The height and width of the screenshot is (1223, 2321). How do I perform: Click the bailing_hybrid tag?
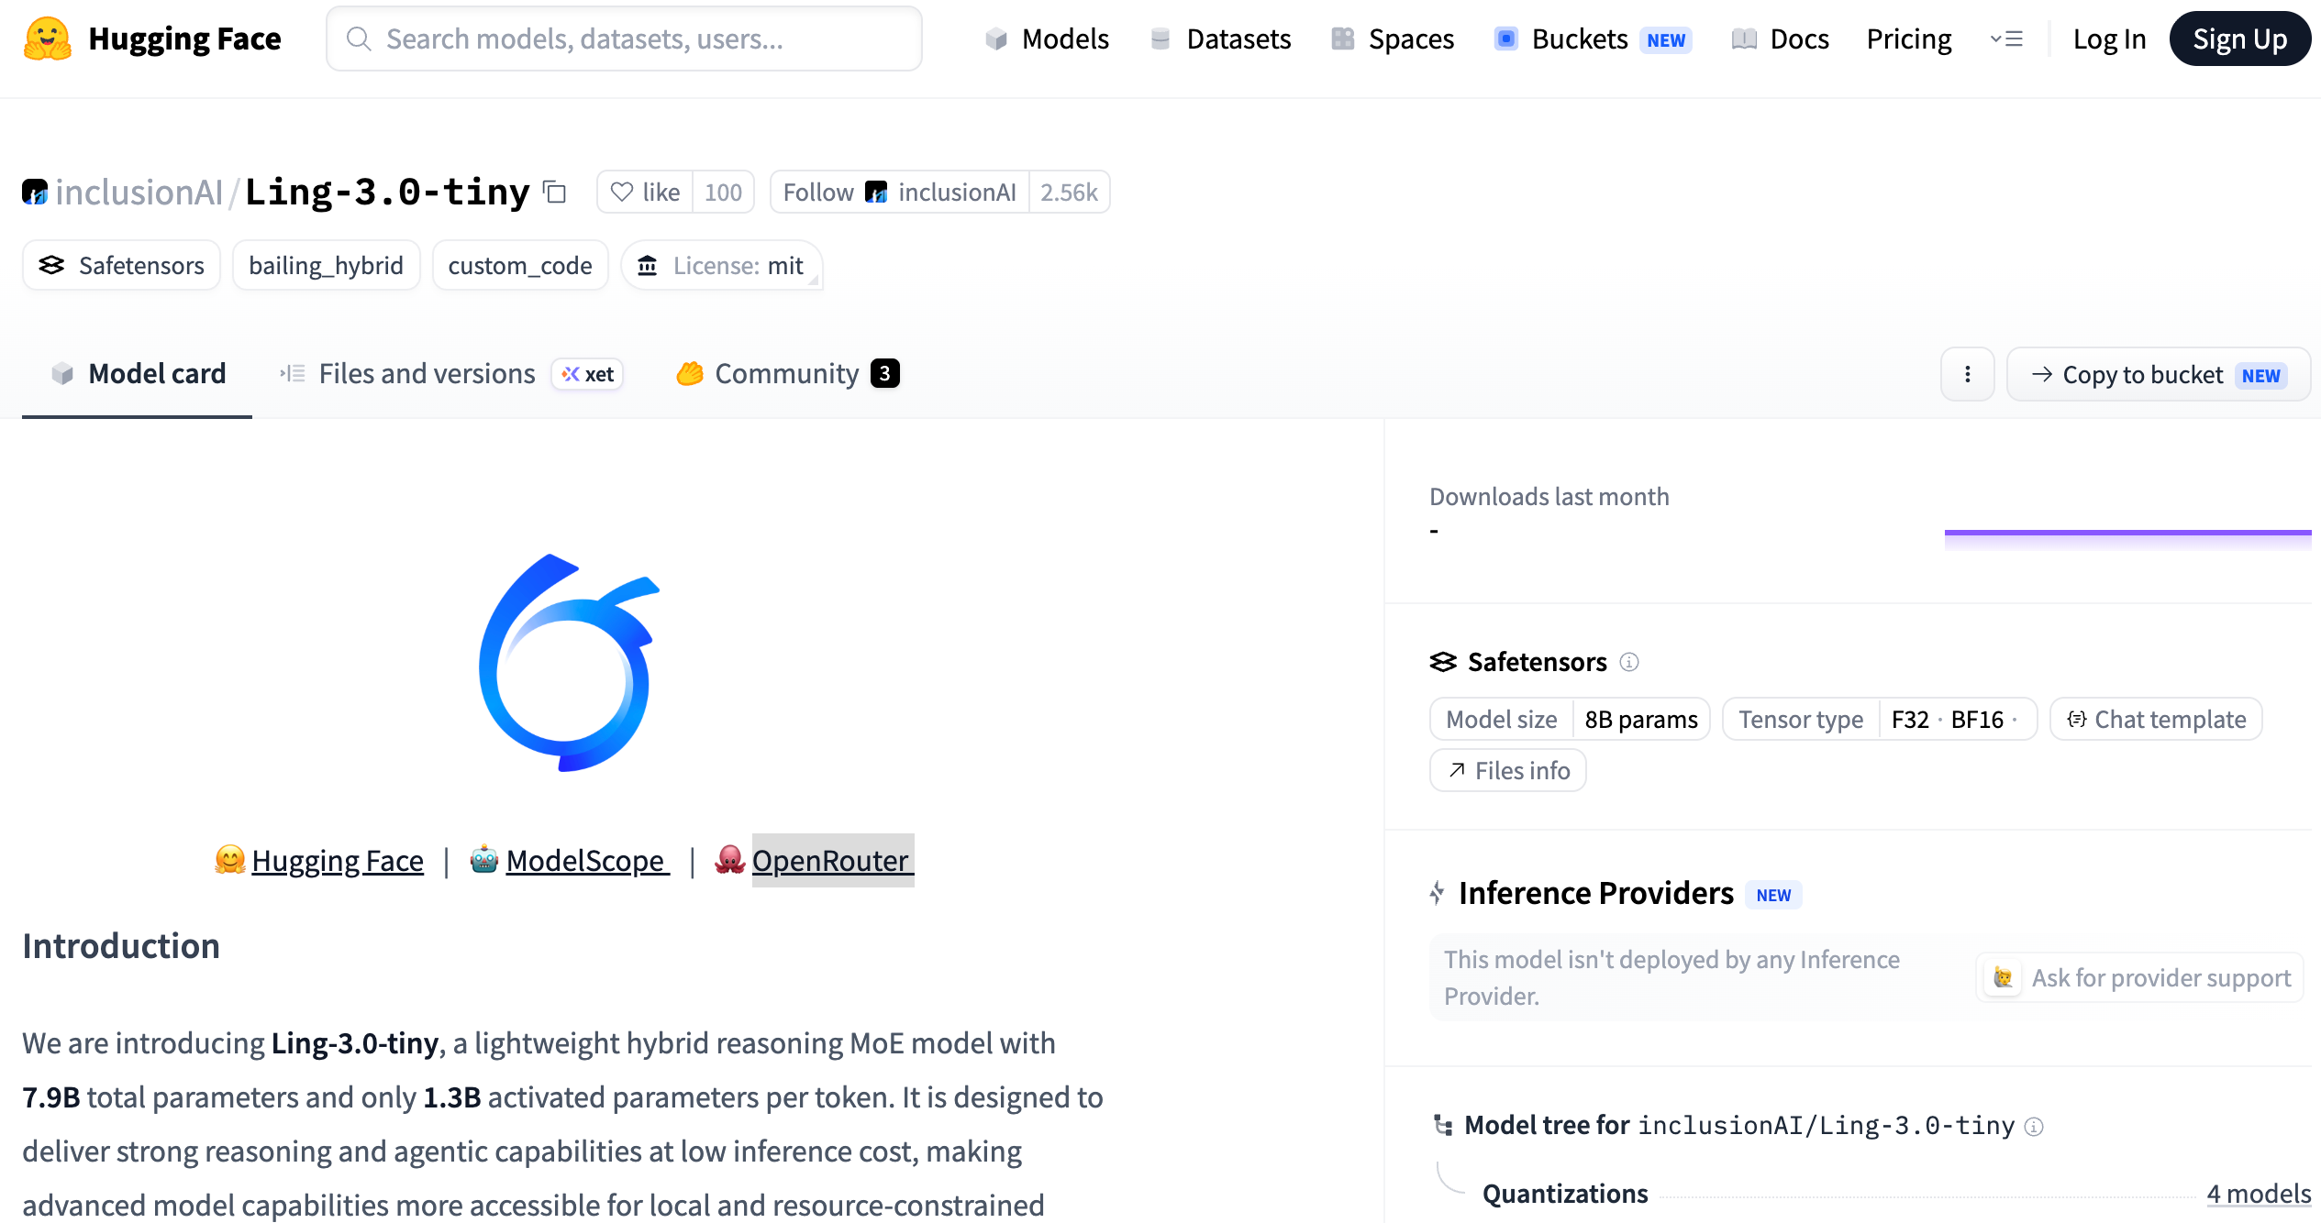pos(327,266)
